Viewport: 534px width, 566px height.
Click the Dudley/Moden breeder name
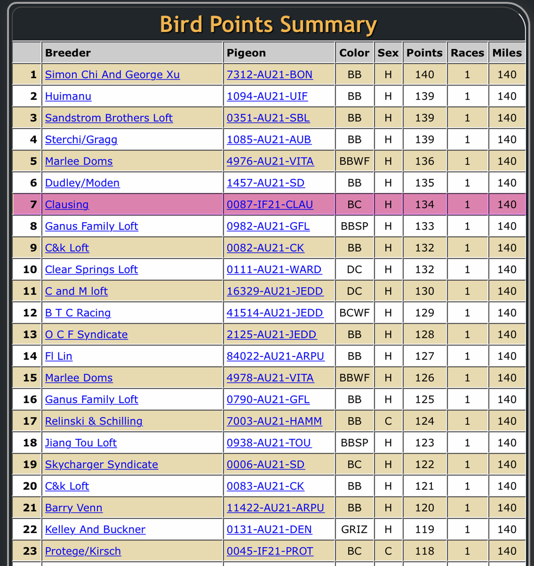[x=82, y=183]
